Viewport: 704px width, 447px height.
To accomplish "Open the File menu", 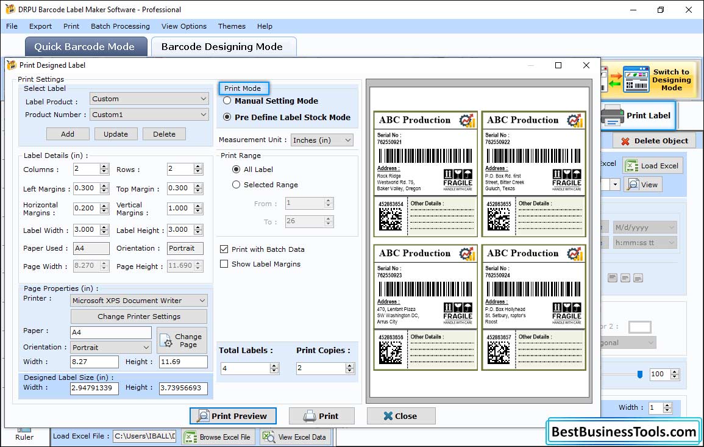I will coord(12,26).
